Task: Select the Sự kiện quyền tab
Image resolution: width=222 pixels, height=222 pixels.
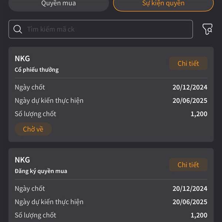Action: (x=164, y=3)
